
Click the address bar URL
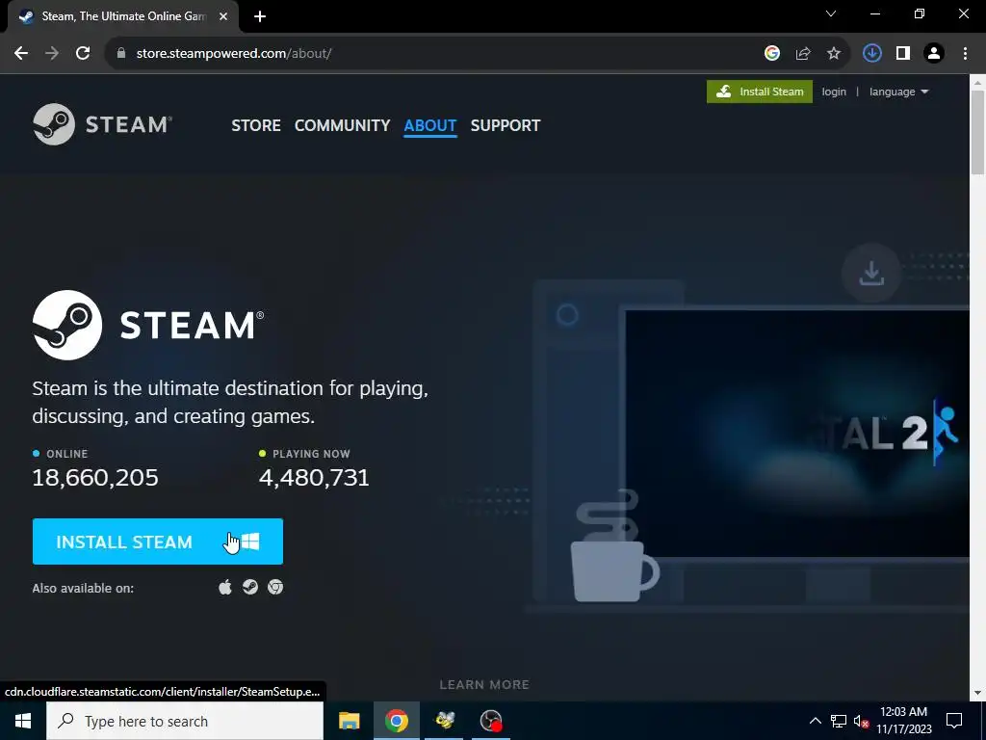click(234, 54)
